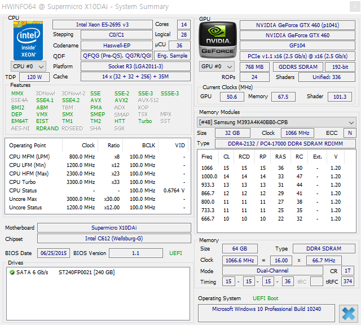
Task: Click the green UEFI label next to BIOS Version
Action: [175, 253]
